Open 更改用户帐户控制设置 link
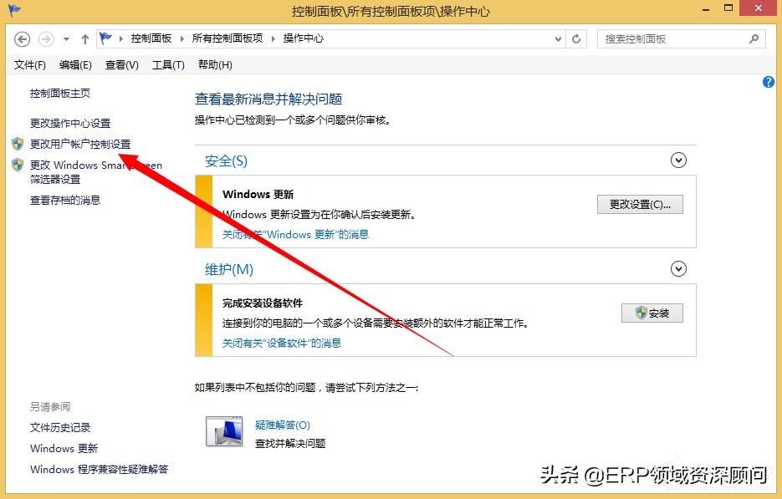 (x=80, y=144)
